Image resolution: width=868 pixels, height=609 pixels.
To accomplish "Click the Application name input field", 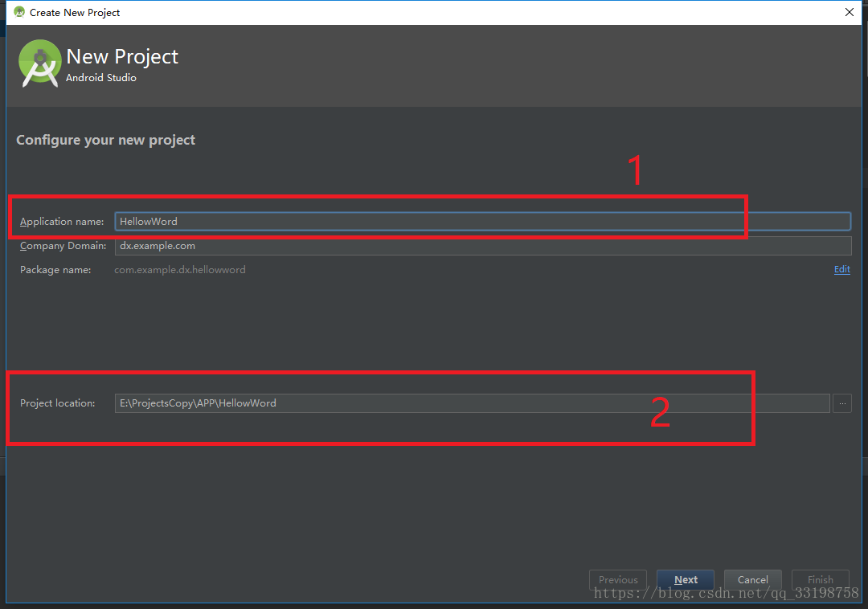I will (x=483, y=221).
